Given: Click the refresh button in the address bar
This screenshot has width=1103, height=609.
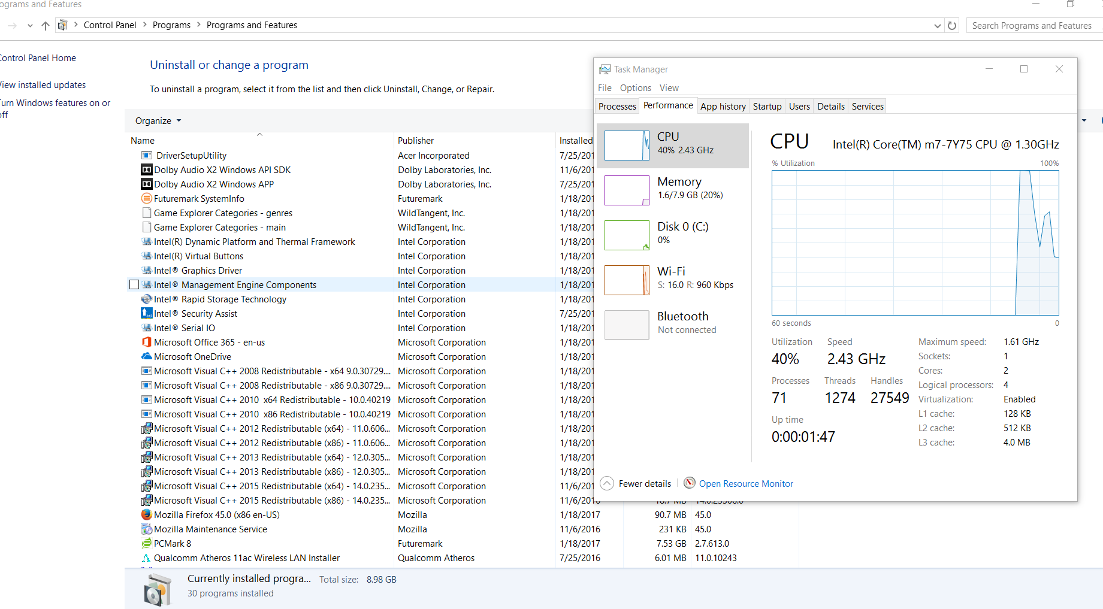Looking at the screenshot, I should click(952, 25).
